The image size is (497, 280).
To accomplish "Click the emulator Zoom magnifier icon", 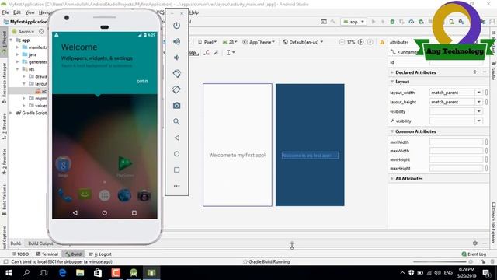I will [x=176, y=121].
